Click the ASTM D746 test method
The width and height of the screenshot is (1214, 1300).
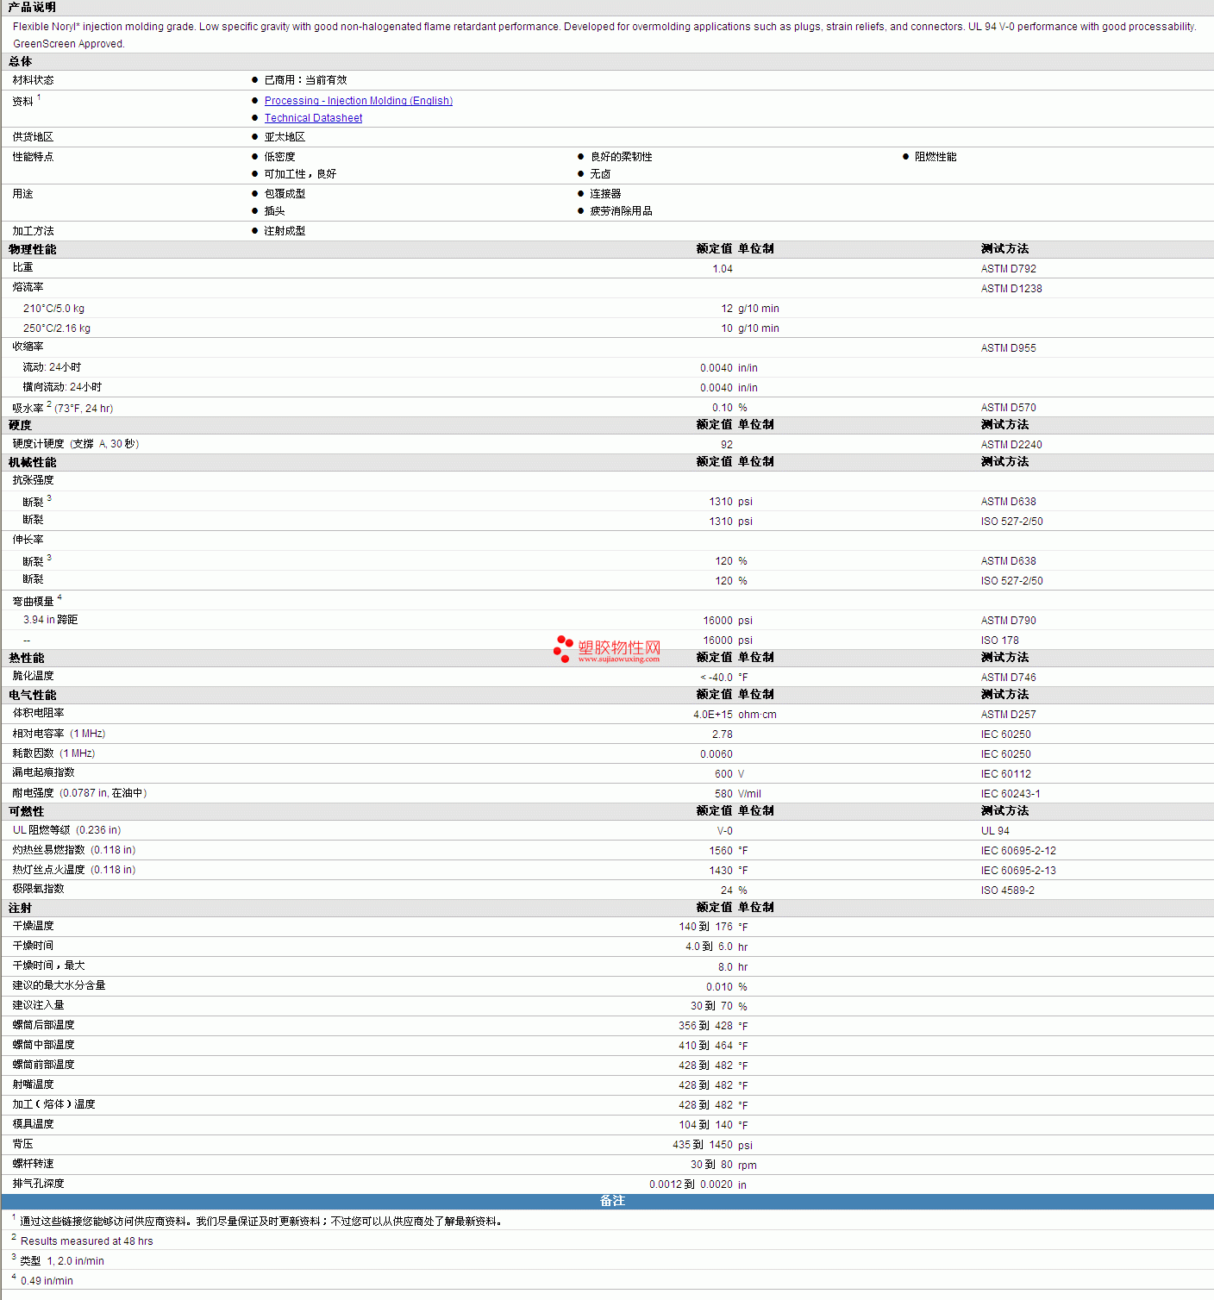pos(1009,678)
